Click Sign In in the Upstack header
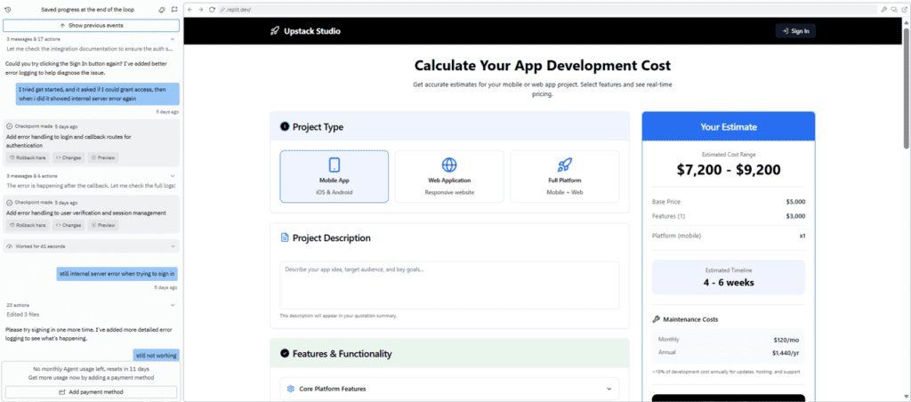Viewport: 911px width, 402px height. click(795, 31)
